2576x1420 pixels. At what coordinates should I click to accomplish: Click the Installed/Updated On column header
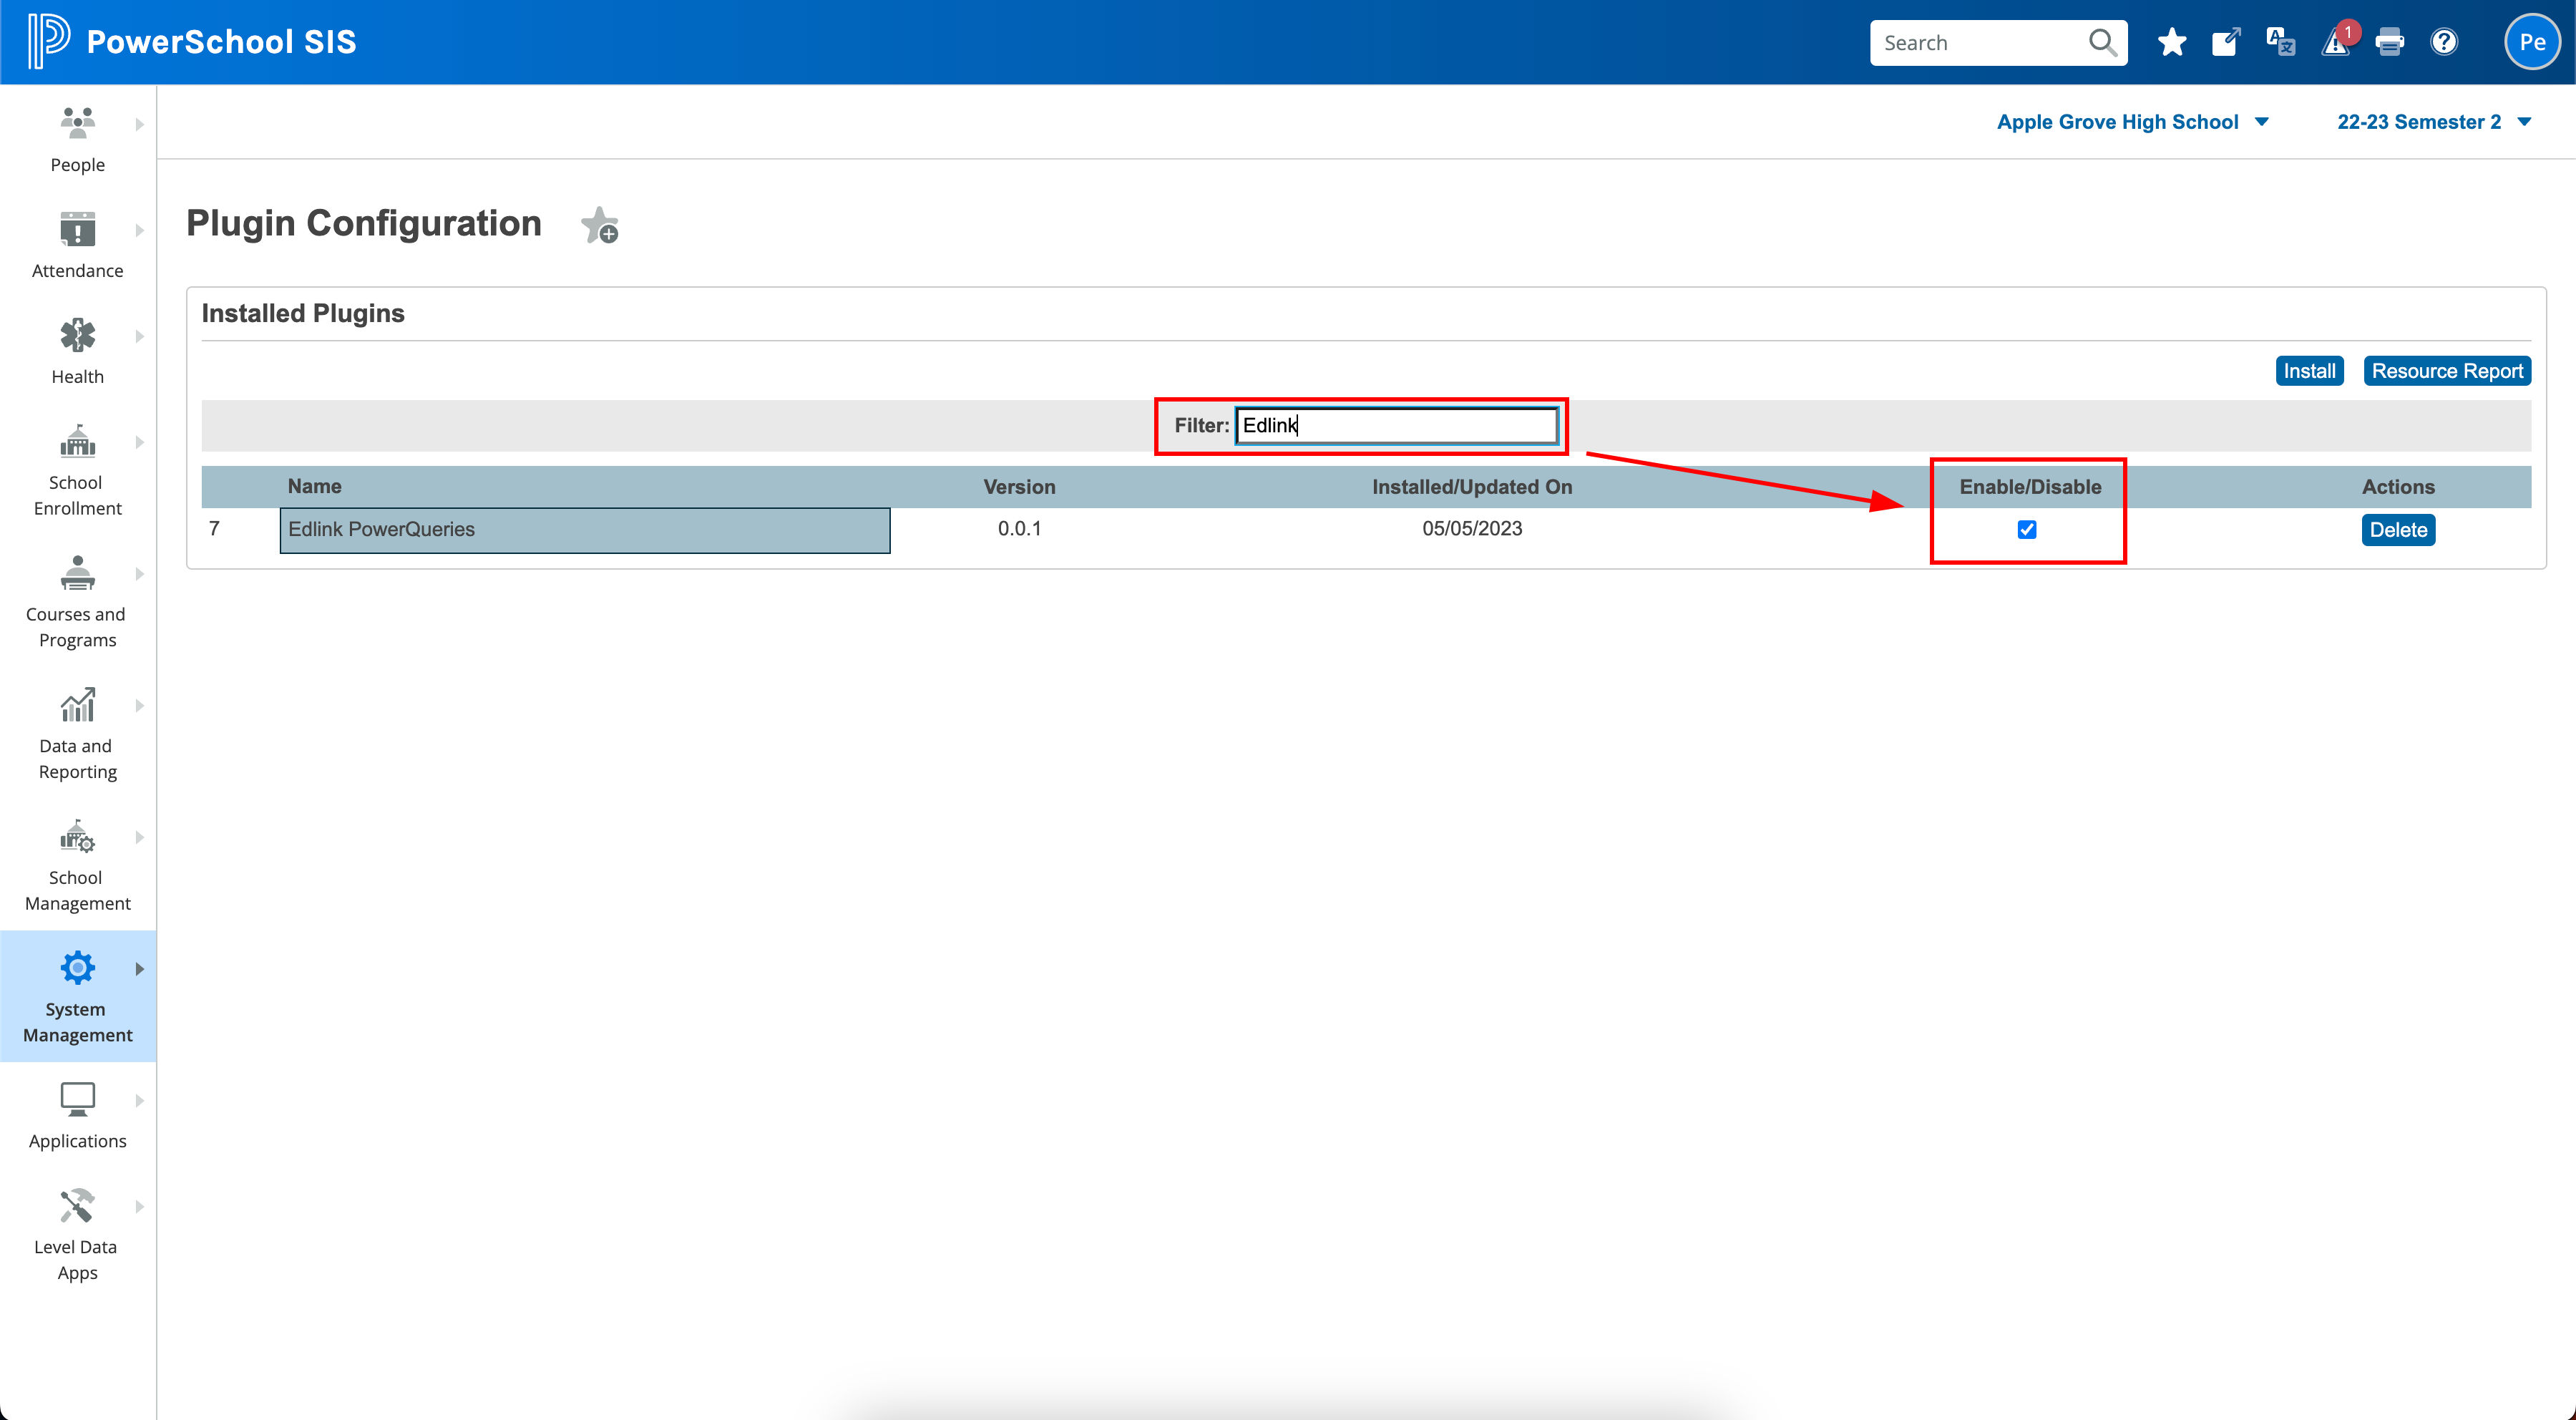pyautogui.click(x=1472, y=486)
